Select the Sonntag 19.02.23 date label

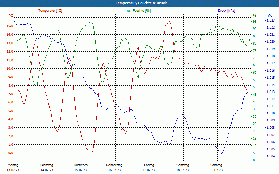tap(216, 167)
